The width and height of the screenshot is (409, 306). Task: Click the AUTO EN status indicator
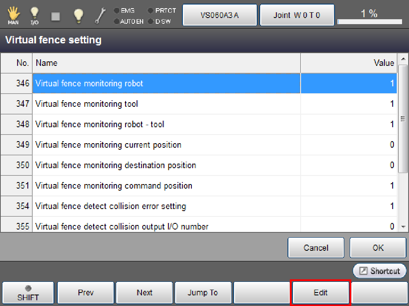128,21
